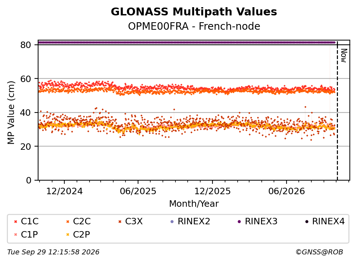Image resolution: width=357 pixels, height=263 pixels.
Task: Click the 12/2024 x-axis tick label
Action: click(x=64, y=191)
